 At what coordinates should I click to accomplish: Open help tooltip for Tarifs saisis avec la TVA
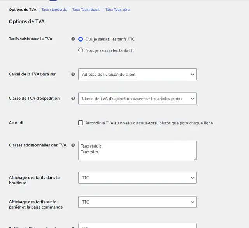73,39
